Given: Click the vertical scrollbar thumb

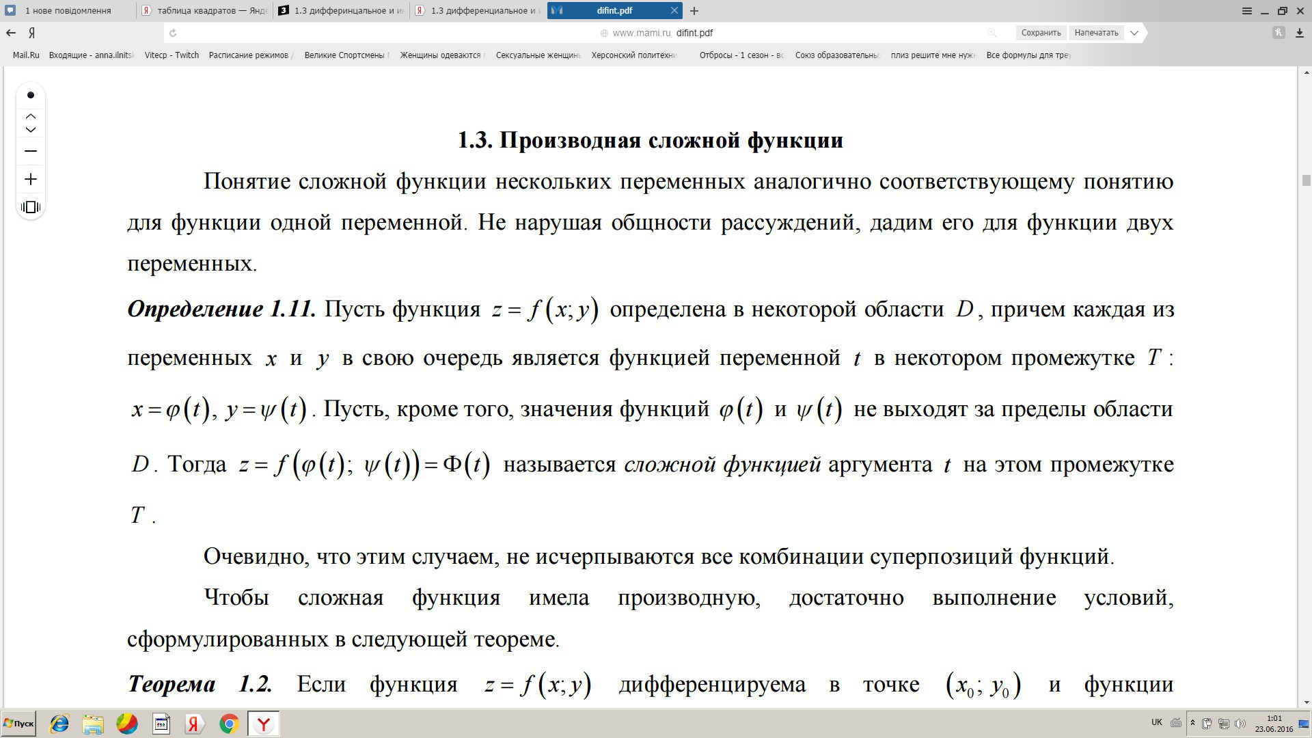Looking at the screenshot, I should 1306,180.
